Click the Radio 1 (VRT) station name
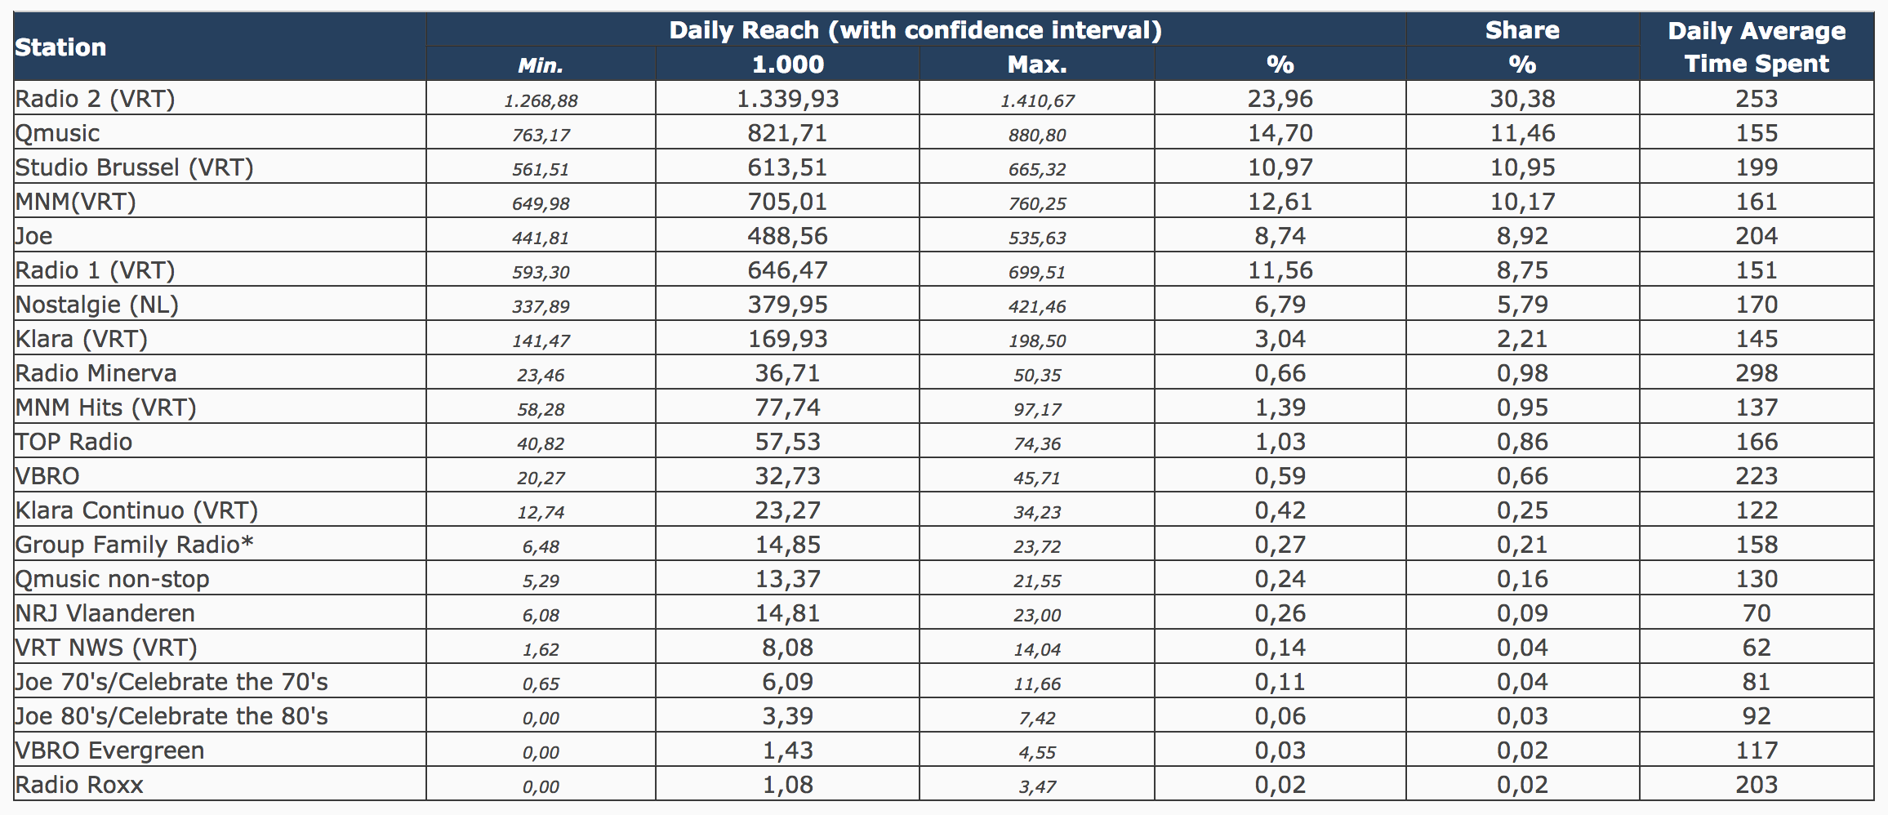 click(96, 270)
